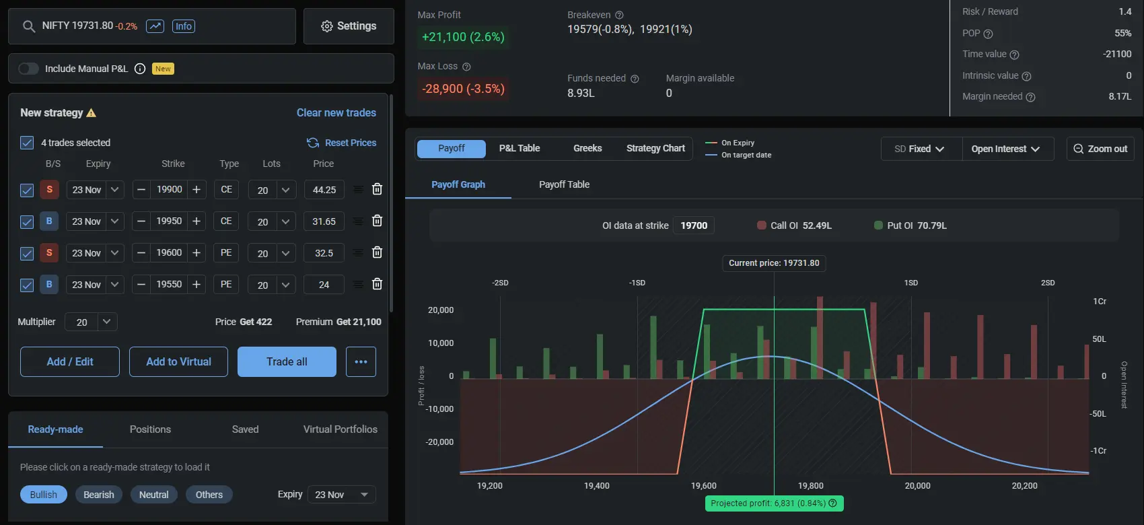Uncheck the 19950 CE trade checkbox
The width and height of the screenshot is (1144, 525).
27,221
